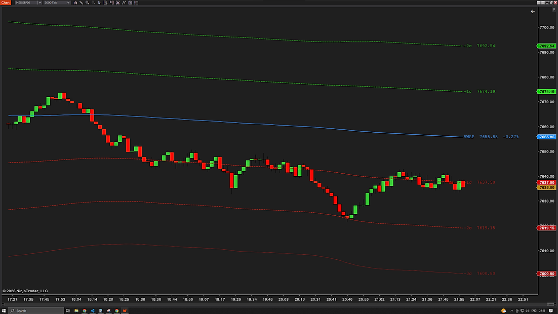Click the 19:07 time axis label

tap(204, 299)
